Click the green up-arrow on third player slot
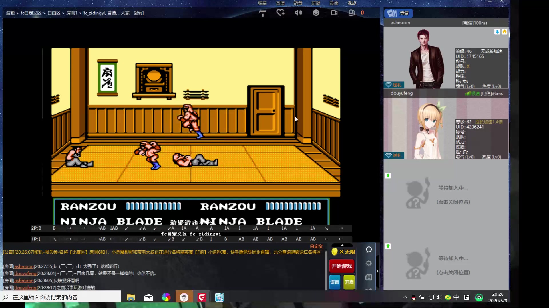This screenshot has width=549, height=308. (388, 175)
